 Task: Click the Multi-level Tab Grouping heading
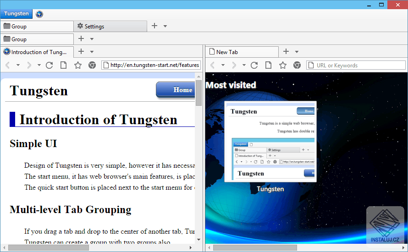point(71,209)
